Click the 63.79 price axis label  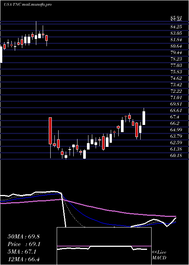click(176, 136)
